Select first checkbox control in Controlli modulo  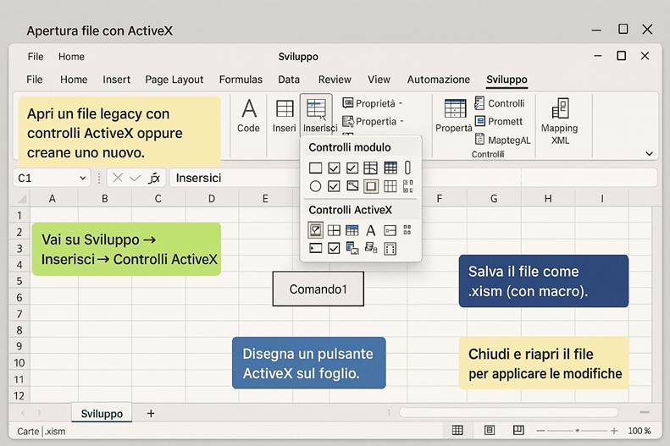(334, 168)
